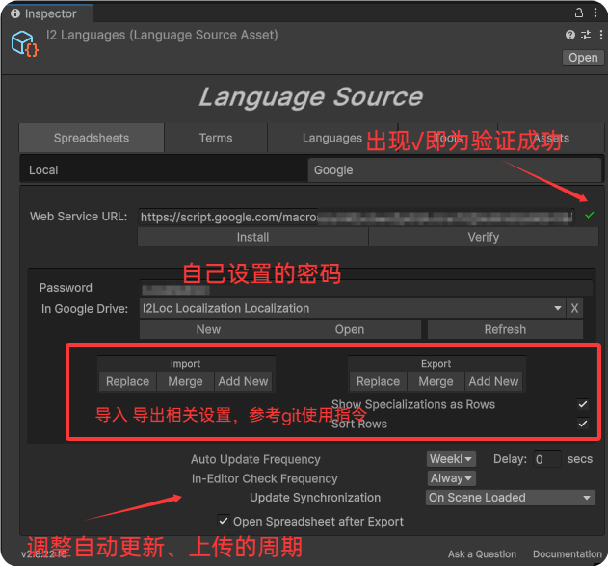Click the Language Source Asset cube icon
The image size is (608, 566).
(x=24, y=43)
